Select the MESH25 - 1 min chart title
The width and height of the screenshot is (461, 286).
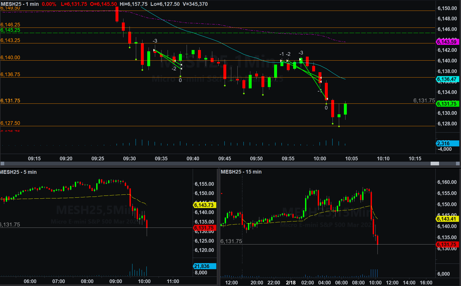[20, 4]
